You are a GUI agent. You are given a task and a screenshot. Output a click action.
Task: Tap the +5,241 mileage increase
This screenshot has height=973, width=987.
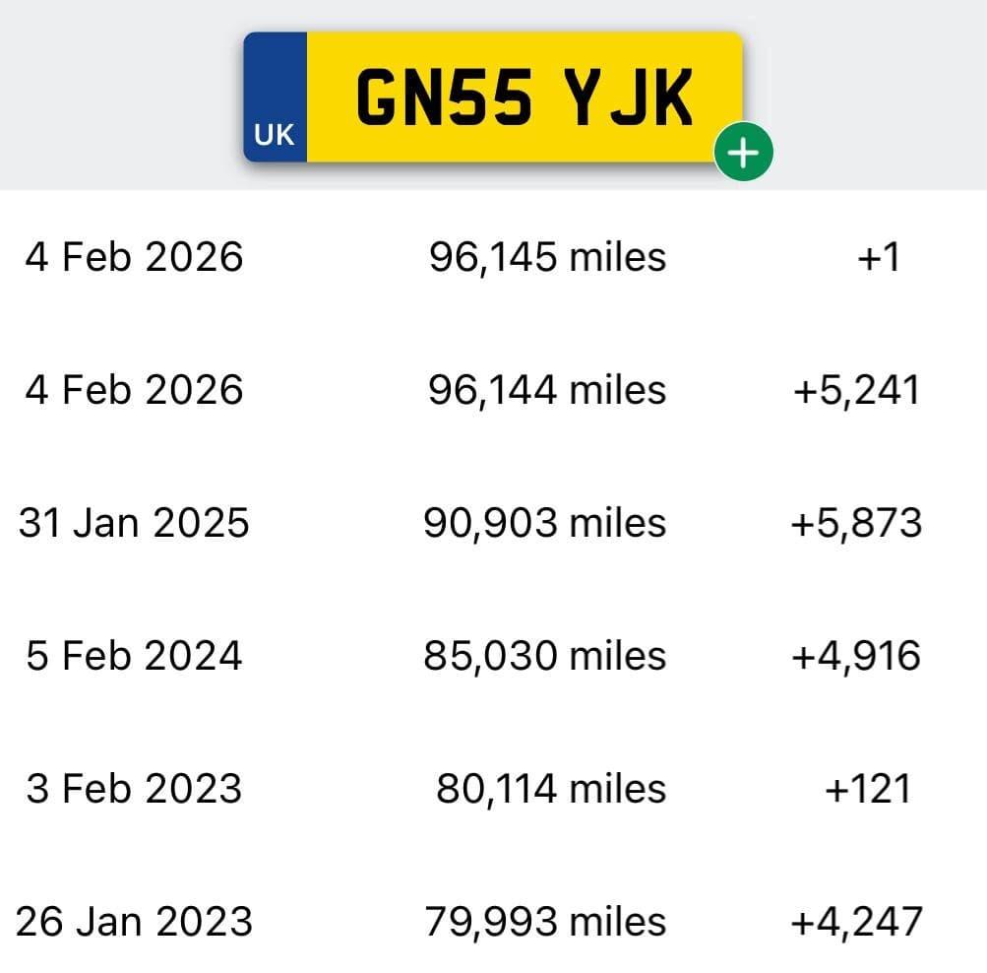857,390
